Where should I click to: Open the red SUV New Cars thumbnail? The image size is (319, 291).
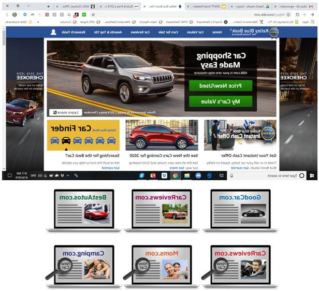(162, 135)
